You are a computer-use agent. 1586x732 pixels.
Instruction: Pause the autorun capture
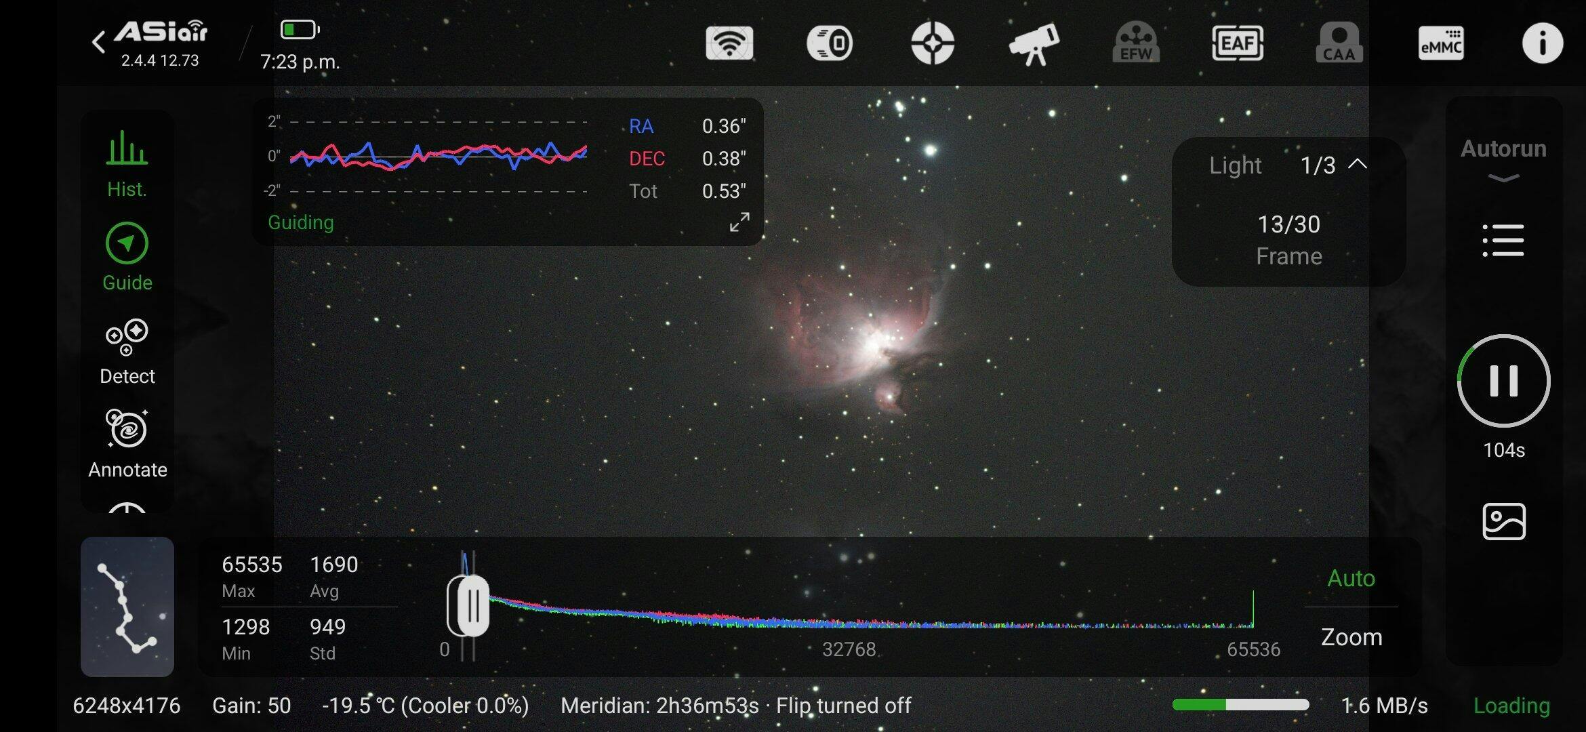[1503, 381]
